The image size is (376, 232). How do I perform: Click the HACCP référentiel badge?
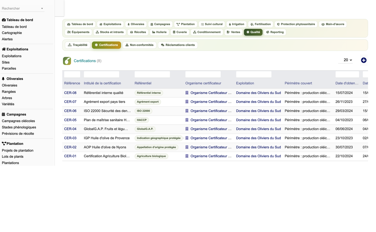click(142, 120)
